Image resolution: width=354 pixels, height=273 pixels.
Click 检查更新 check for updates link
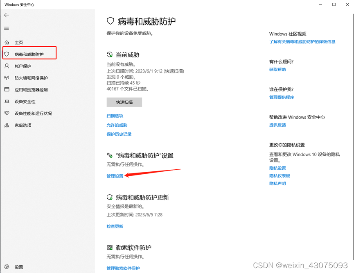[x=115, y=226]
